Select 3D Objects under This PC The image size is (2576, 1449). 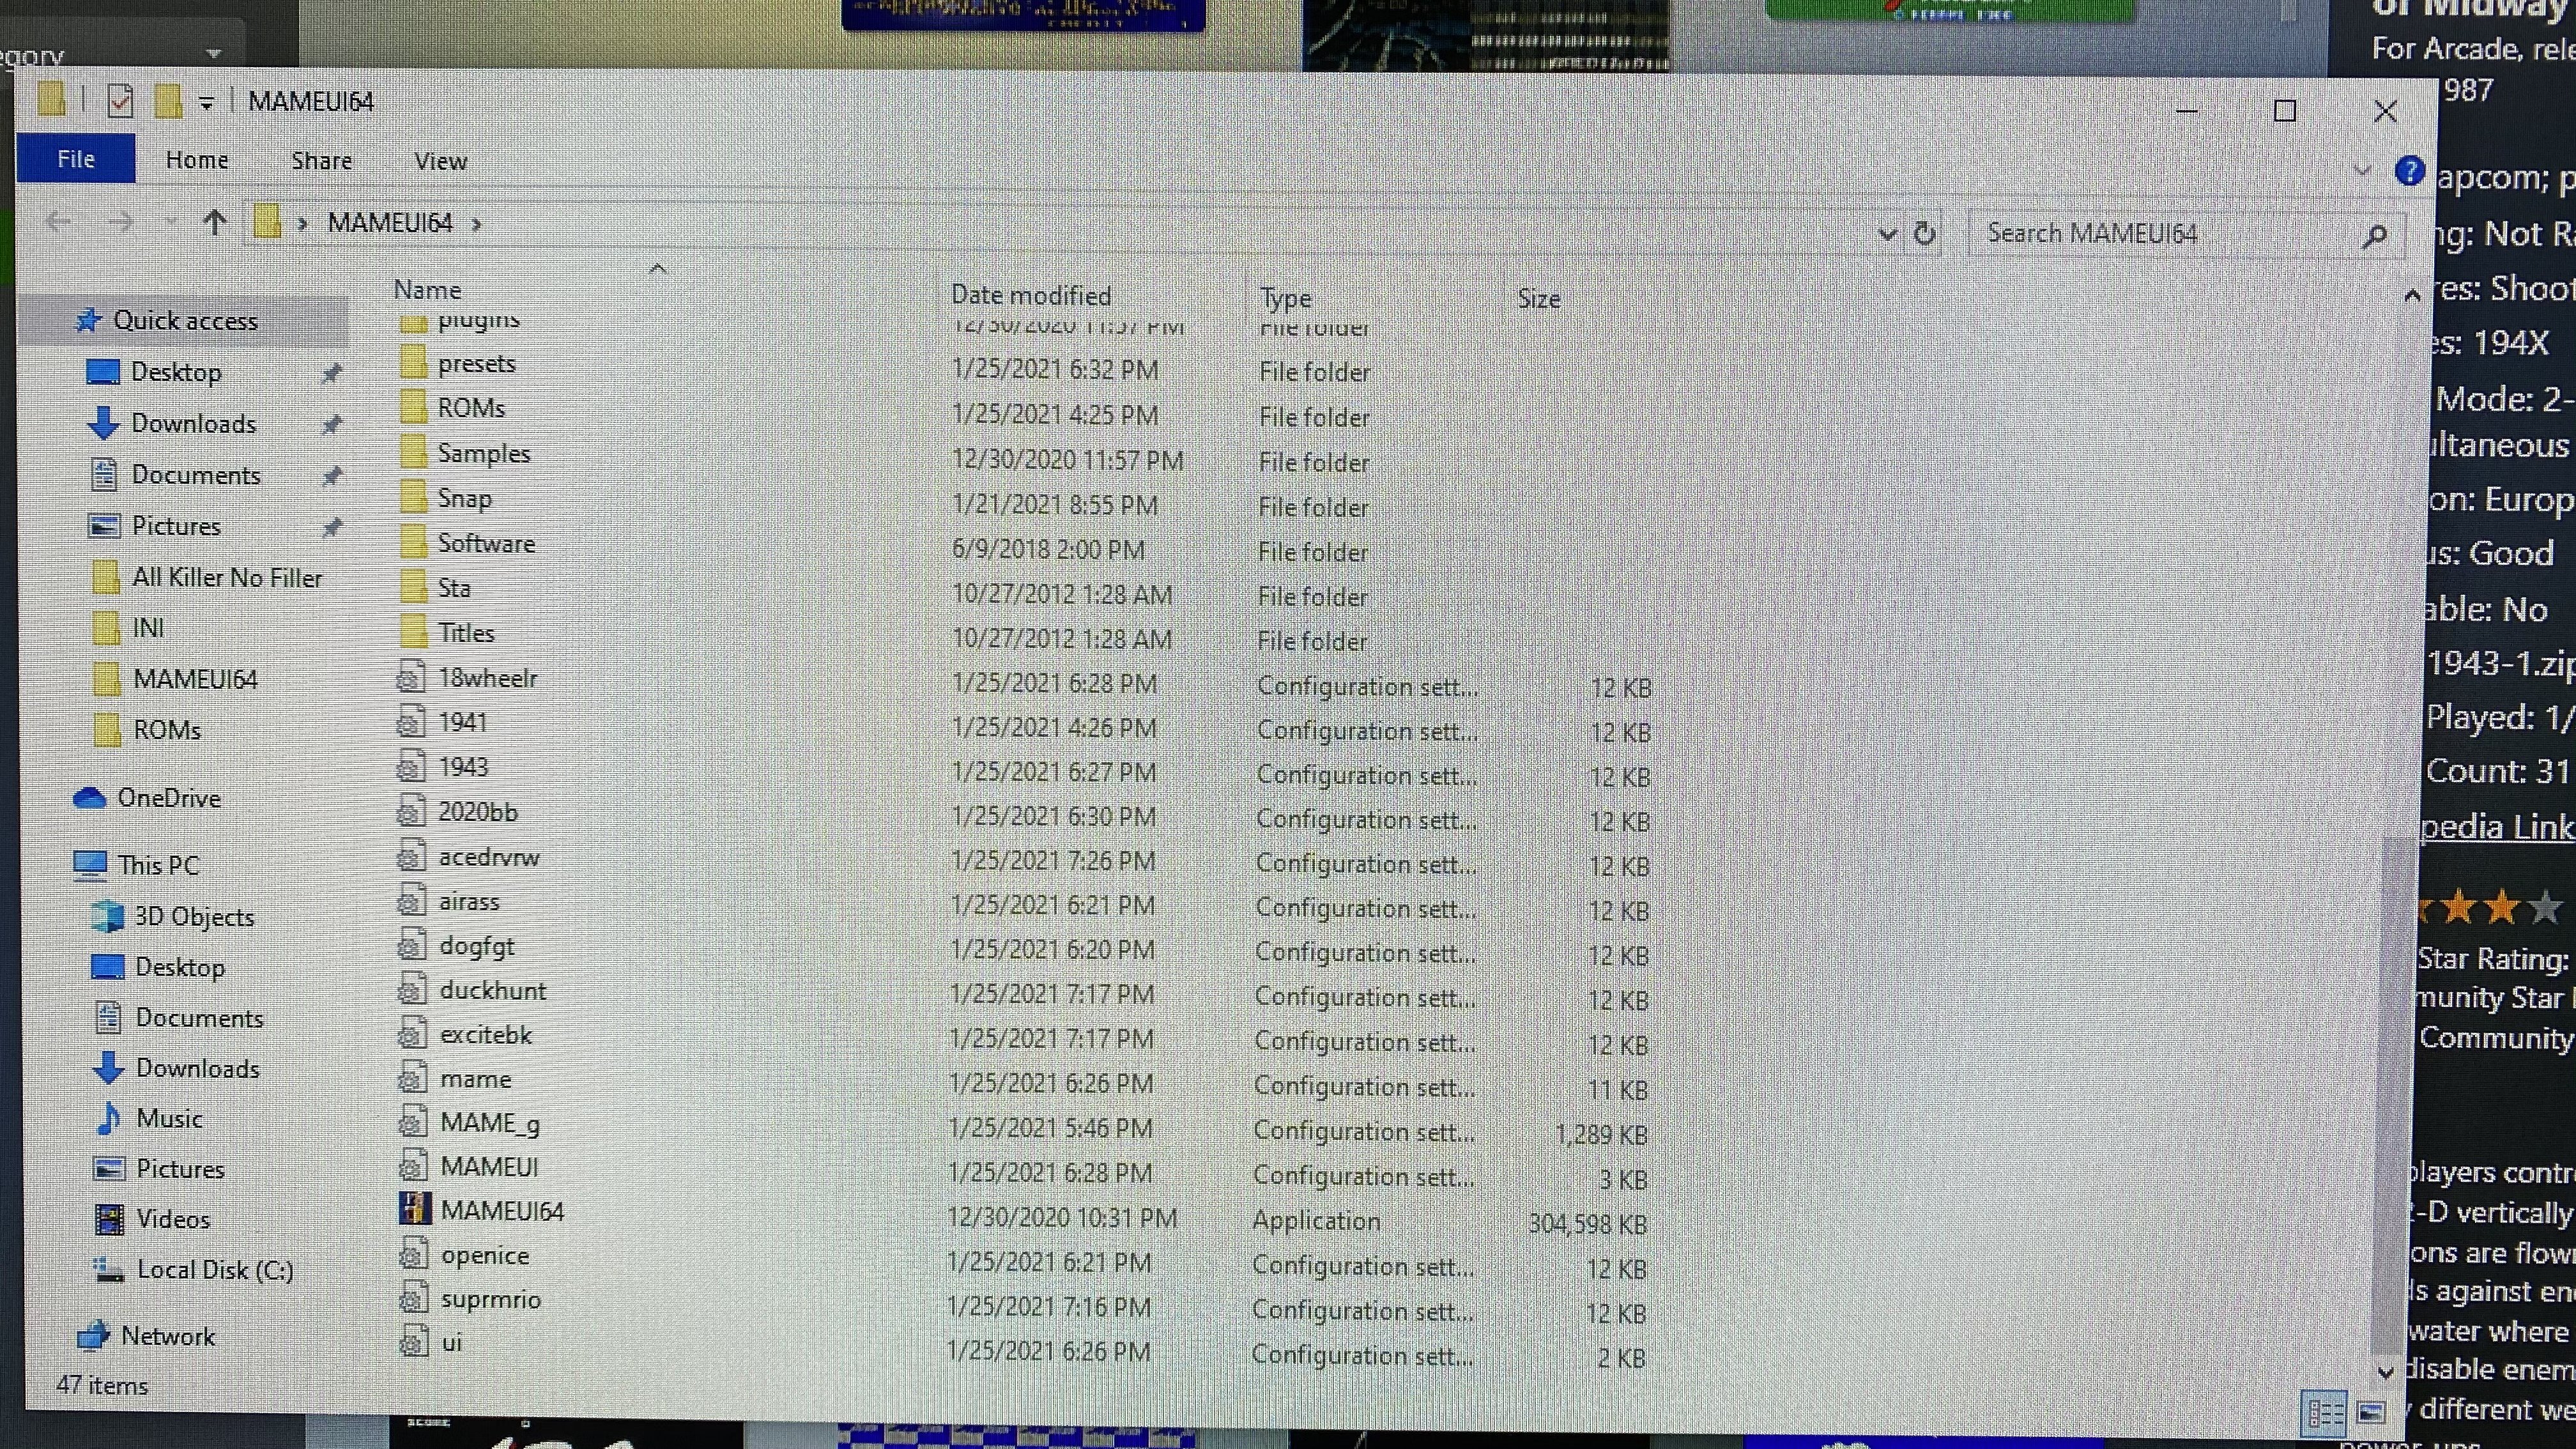pos(194,917)
